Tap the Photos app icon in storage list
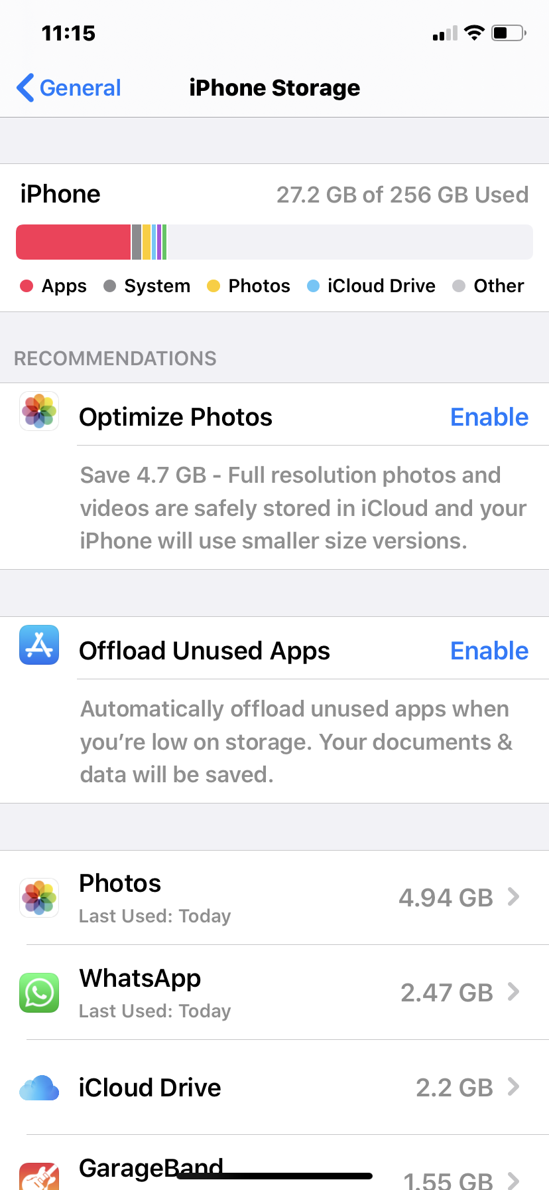Image resolution: width=549 pixels, height=1190 pixels. click(x=39, y=897)
